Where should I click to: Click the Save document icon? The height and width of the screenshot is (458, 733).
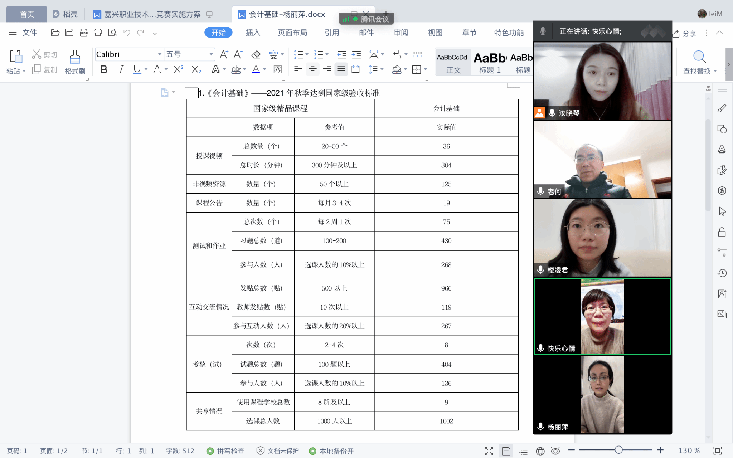coord(69,33)
